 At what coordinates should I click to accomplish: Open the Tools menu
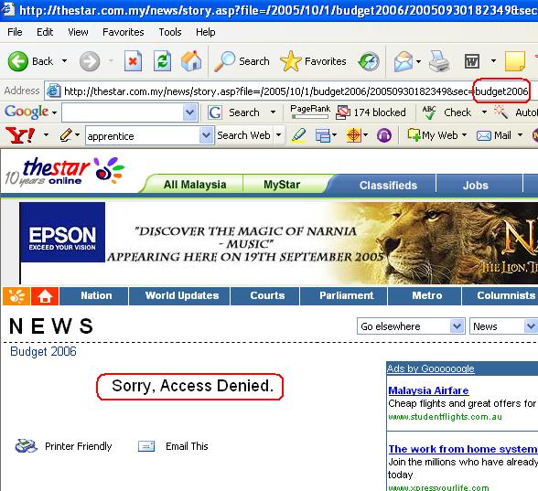coord(170,32)
